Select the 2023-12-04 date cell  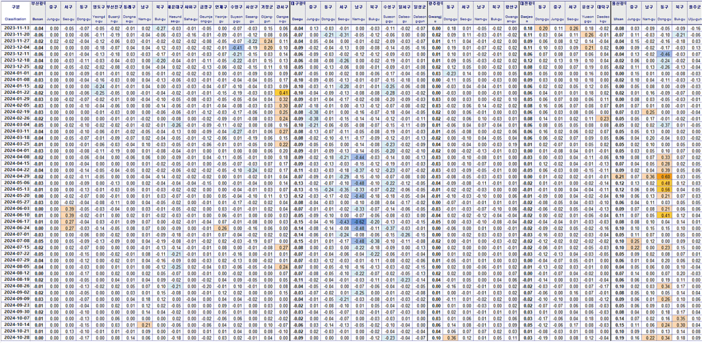tap(15, 47)
